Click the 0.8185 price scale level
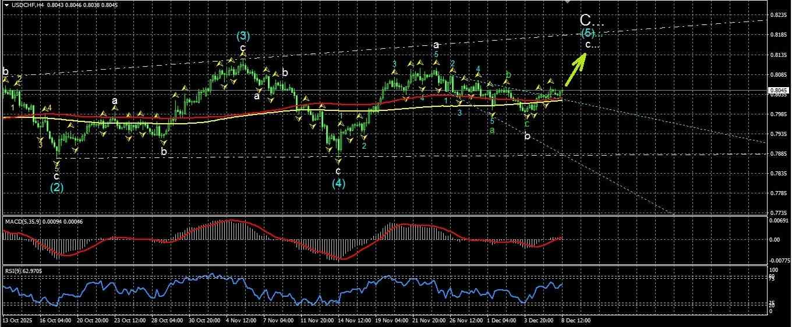 [779, 35]
